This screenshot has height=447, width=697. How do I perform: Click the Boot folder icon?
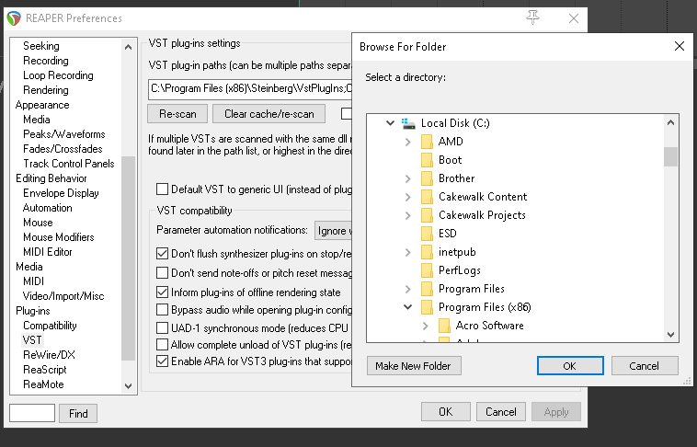[427, 160]
